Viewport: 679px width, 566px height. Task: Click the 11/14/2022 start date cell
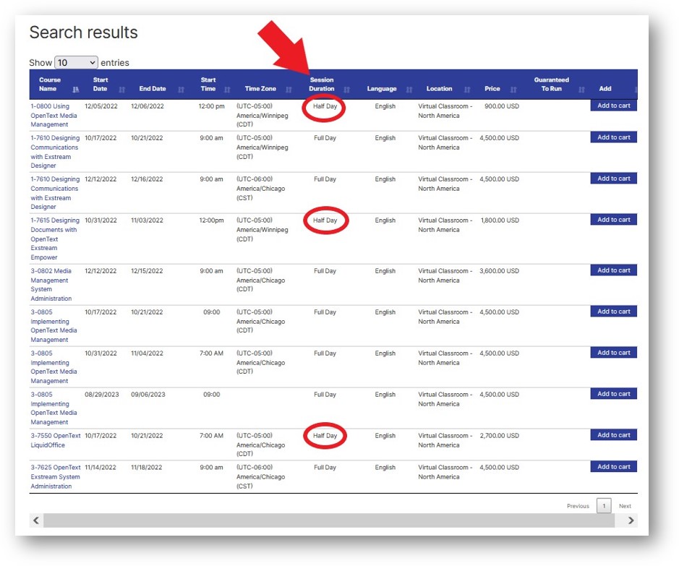pos(101,468)
